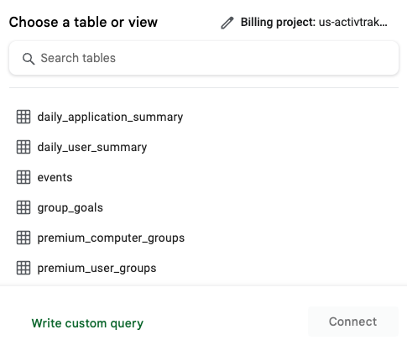Pick the group_goals table
The width and height of the screenshot is (407, 340).
click(x=70, y=208)
